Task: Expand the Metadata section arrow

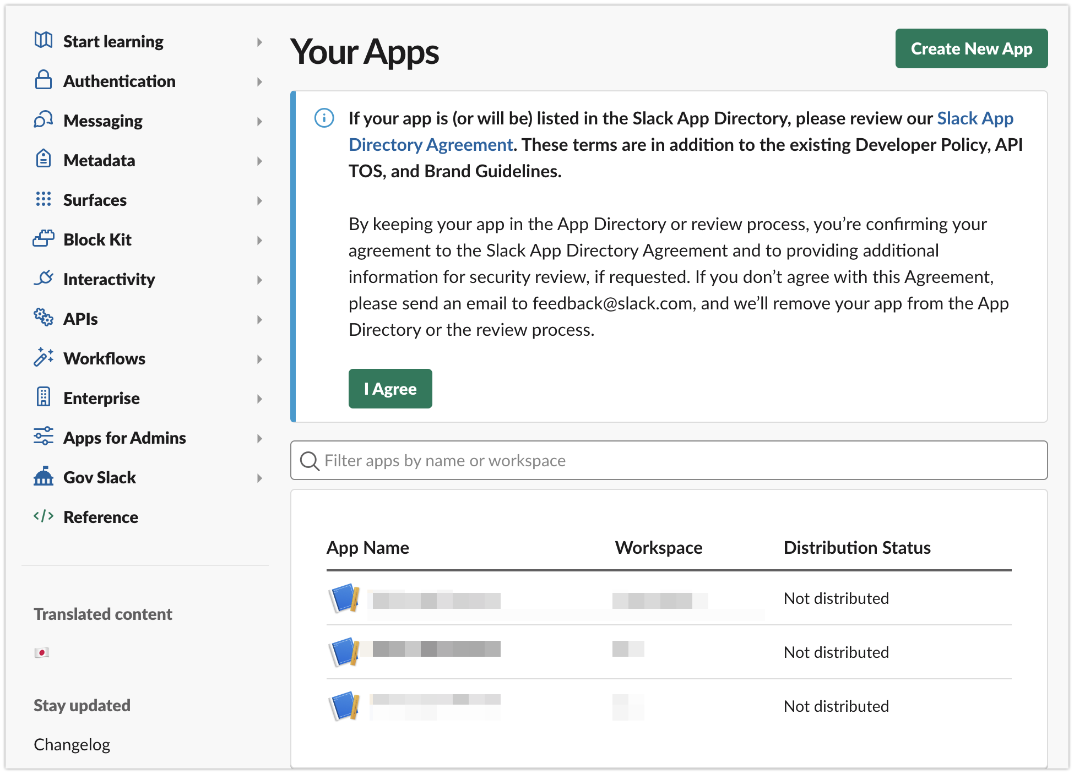Action: click(259, 161)
